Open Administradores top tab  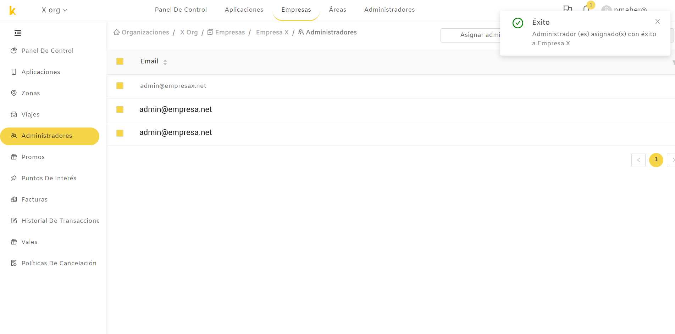389,10
